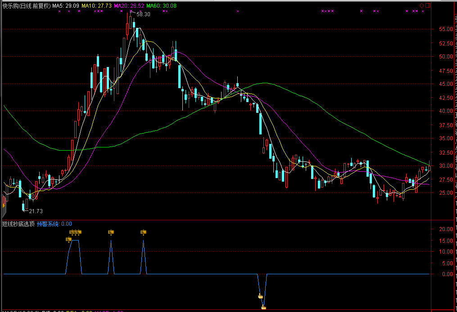
Task: Click the lowest, leftmost sell flag on the first peak
Action: pos(68,240)
